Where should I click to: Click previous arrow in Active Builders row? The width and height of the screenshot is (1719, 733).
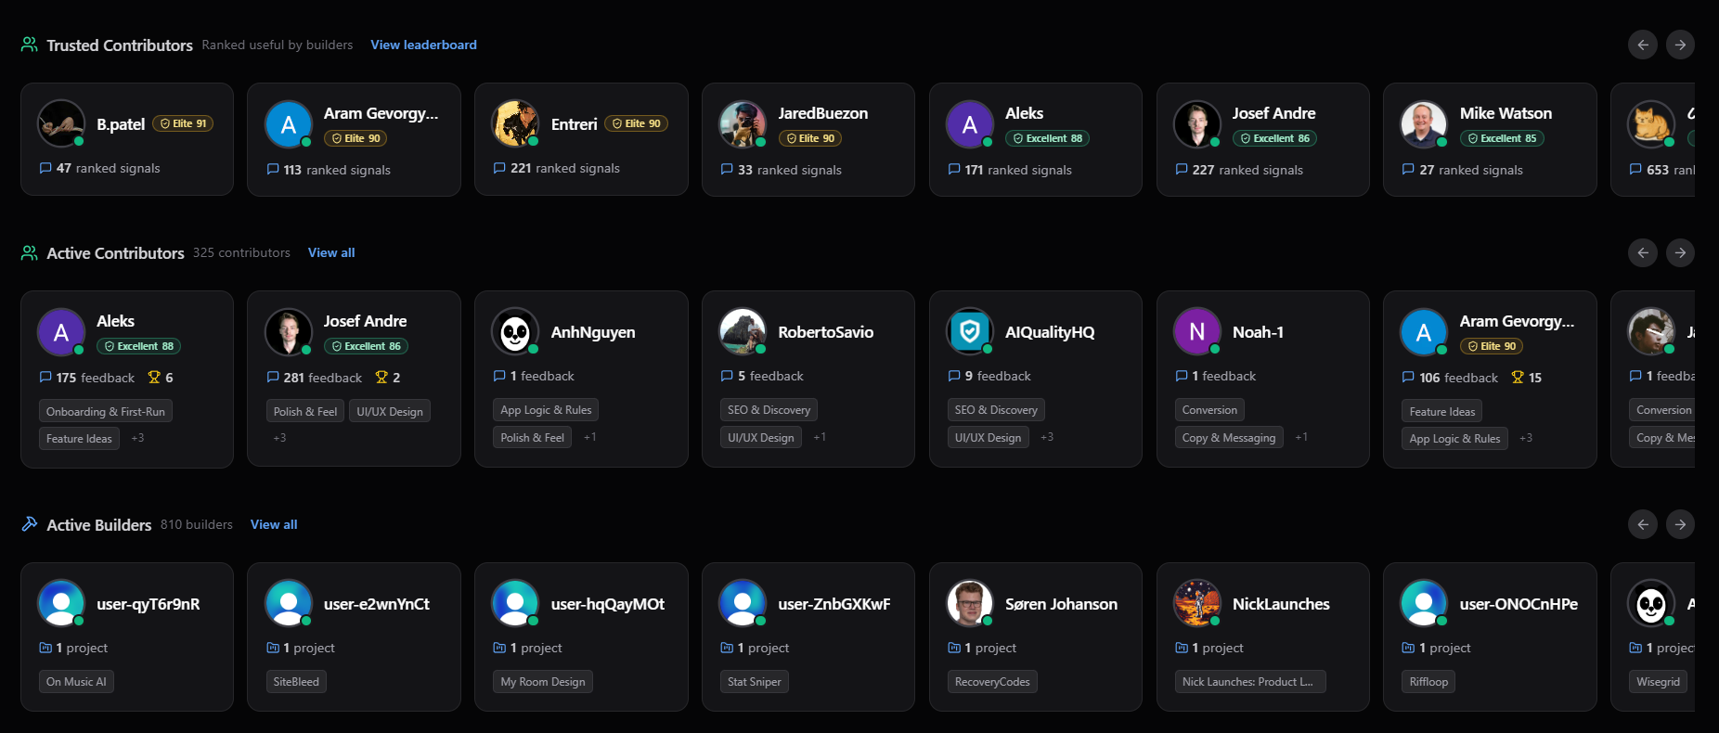pyautogui.click(x=1643, y=524)
